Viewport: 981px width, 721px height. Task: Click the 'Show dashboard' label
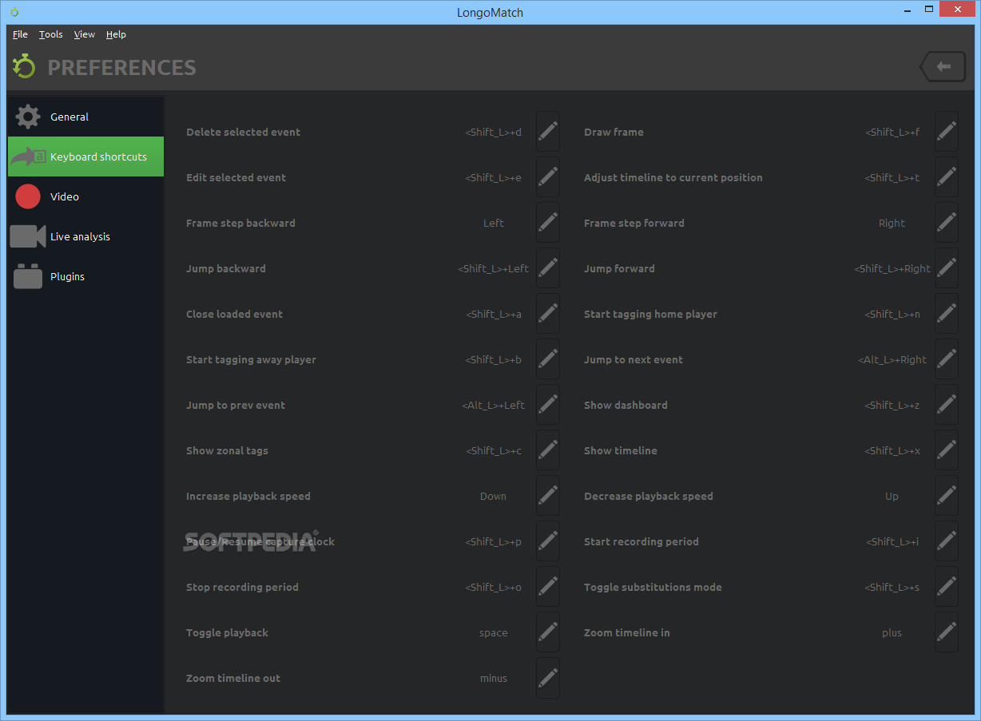(x=626, y=405)
